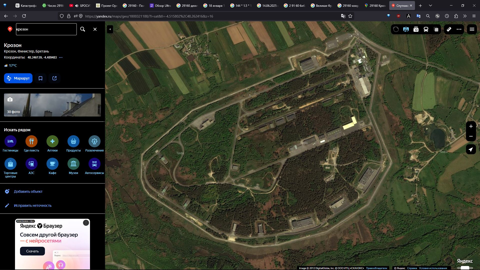Open the map photos layer

click(416, 29)
